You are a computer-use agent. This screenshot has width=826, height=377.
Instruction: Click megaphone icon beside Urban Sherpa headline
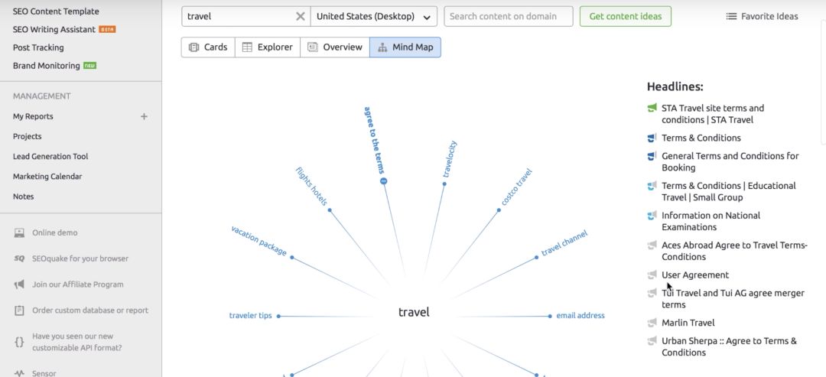652,340
